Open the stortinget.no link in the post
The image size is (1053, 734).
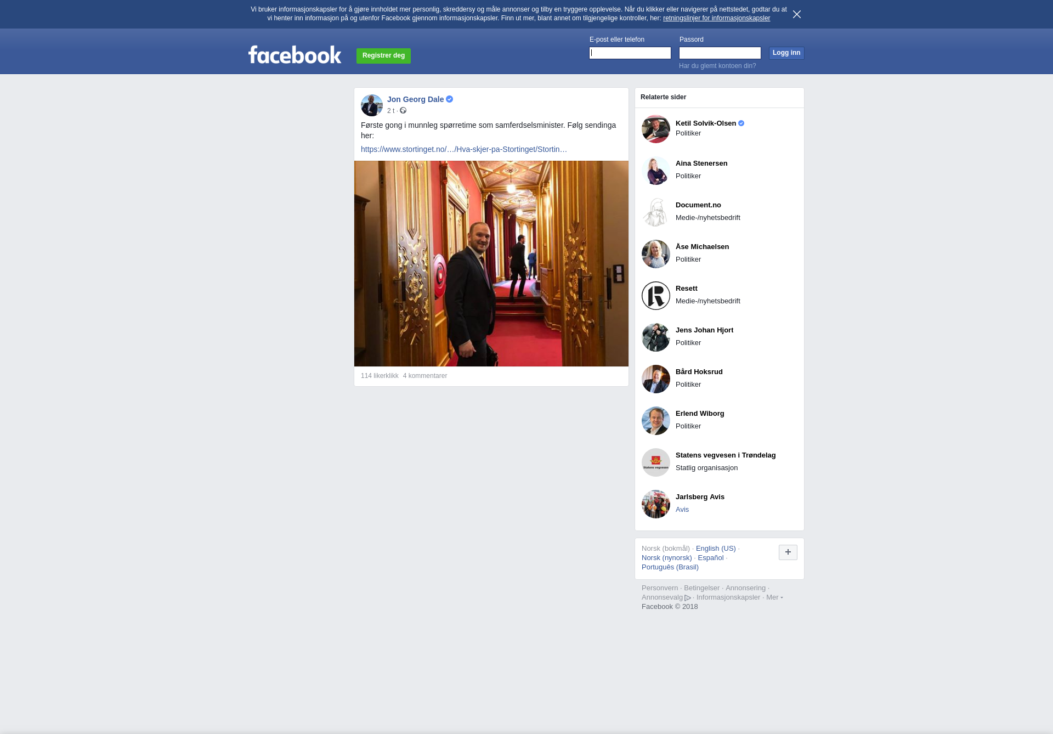coord(463,149)
